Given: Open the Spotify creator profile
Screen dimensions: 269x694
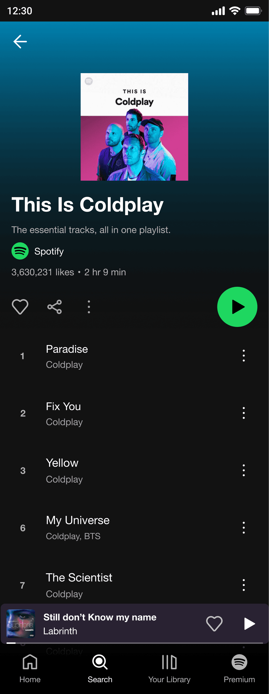Looking at the screenshot, I should [x=38, y=251].
